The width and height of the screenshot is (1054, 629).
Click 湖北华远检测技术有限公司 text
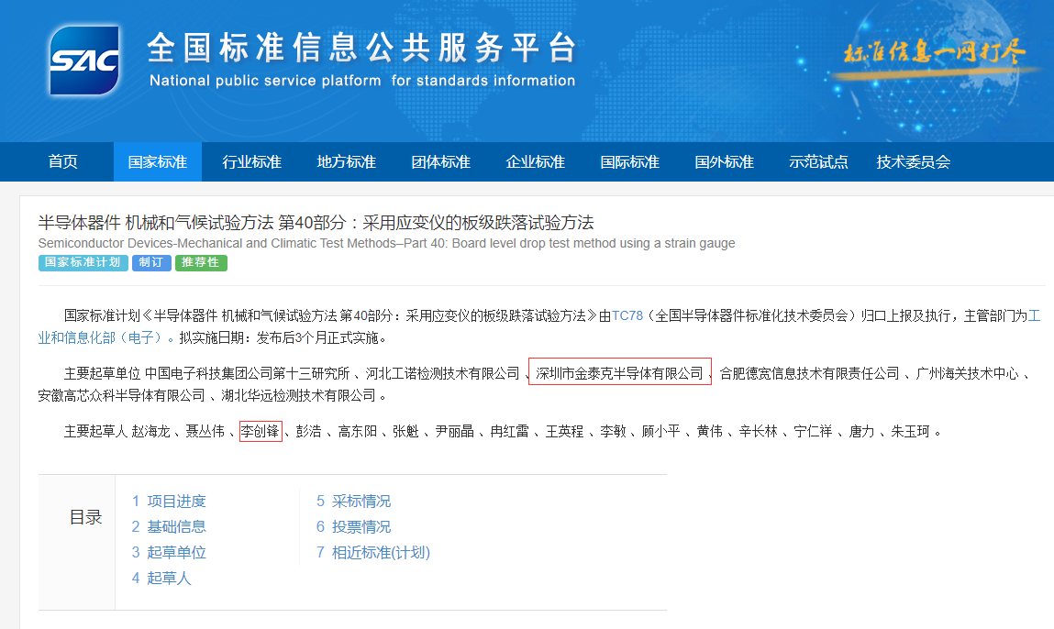298,396
